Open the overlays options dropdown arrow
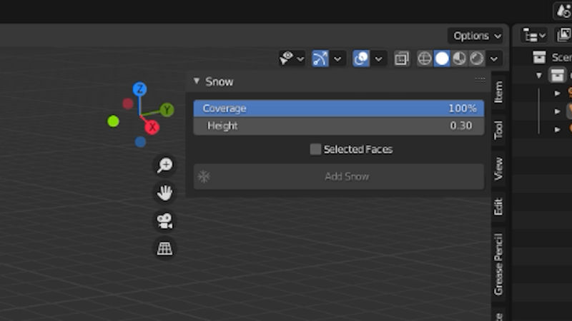The image size is (572, 321). (x=379, y=58)
